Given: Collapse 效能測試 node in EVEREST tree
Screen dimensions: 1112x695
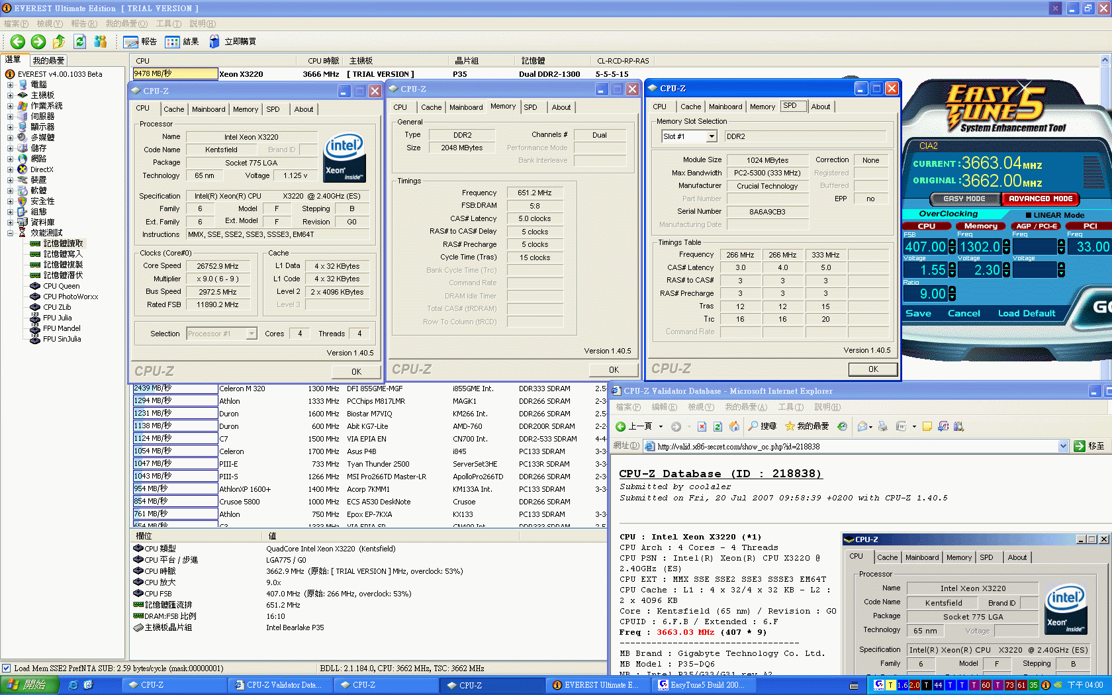Looking at the screenshot, I should tap(10, 233).
